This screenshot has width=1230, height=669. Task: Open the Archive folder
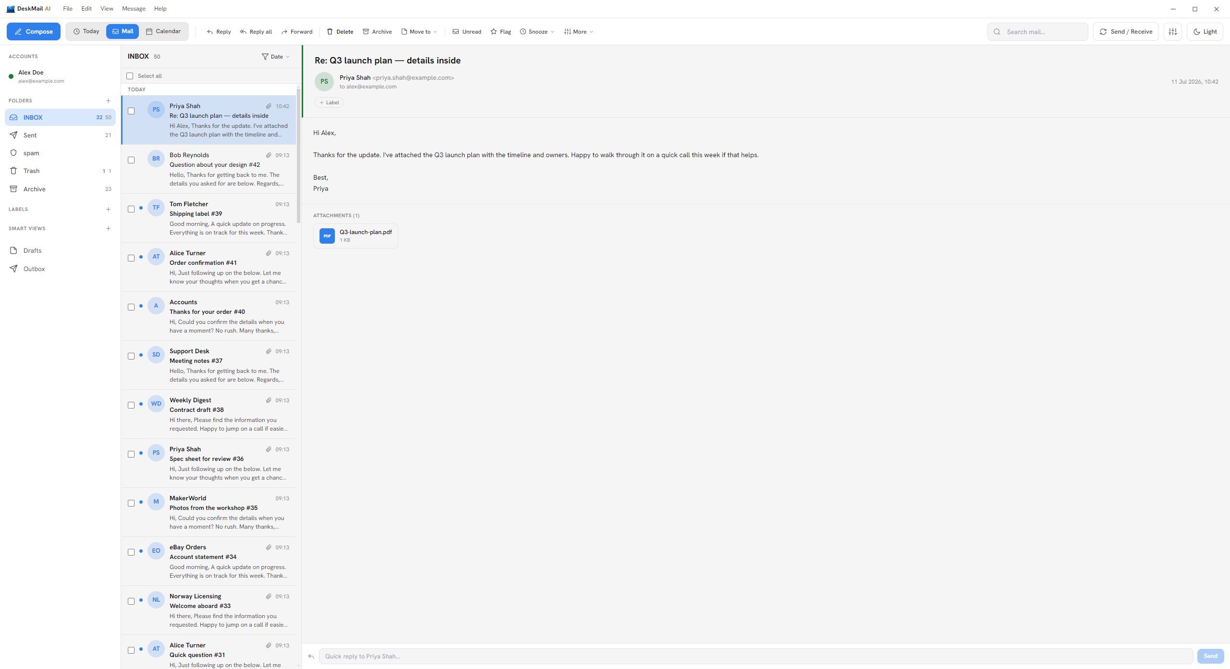click(60, 189)
